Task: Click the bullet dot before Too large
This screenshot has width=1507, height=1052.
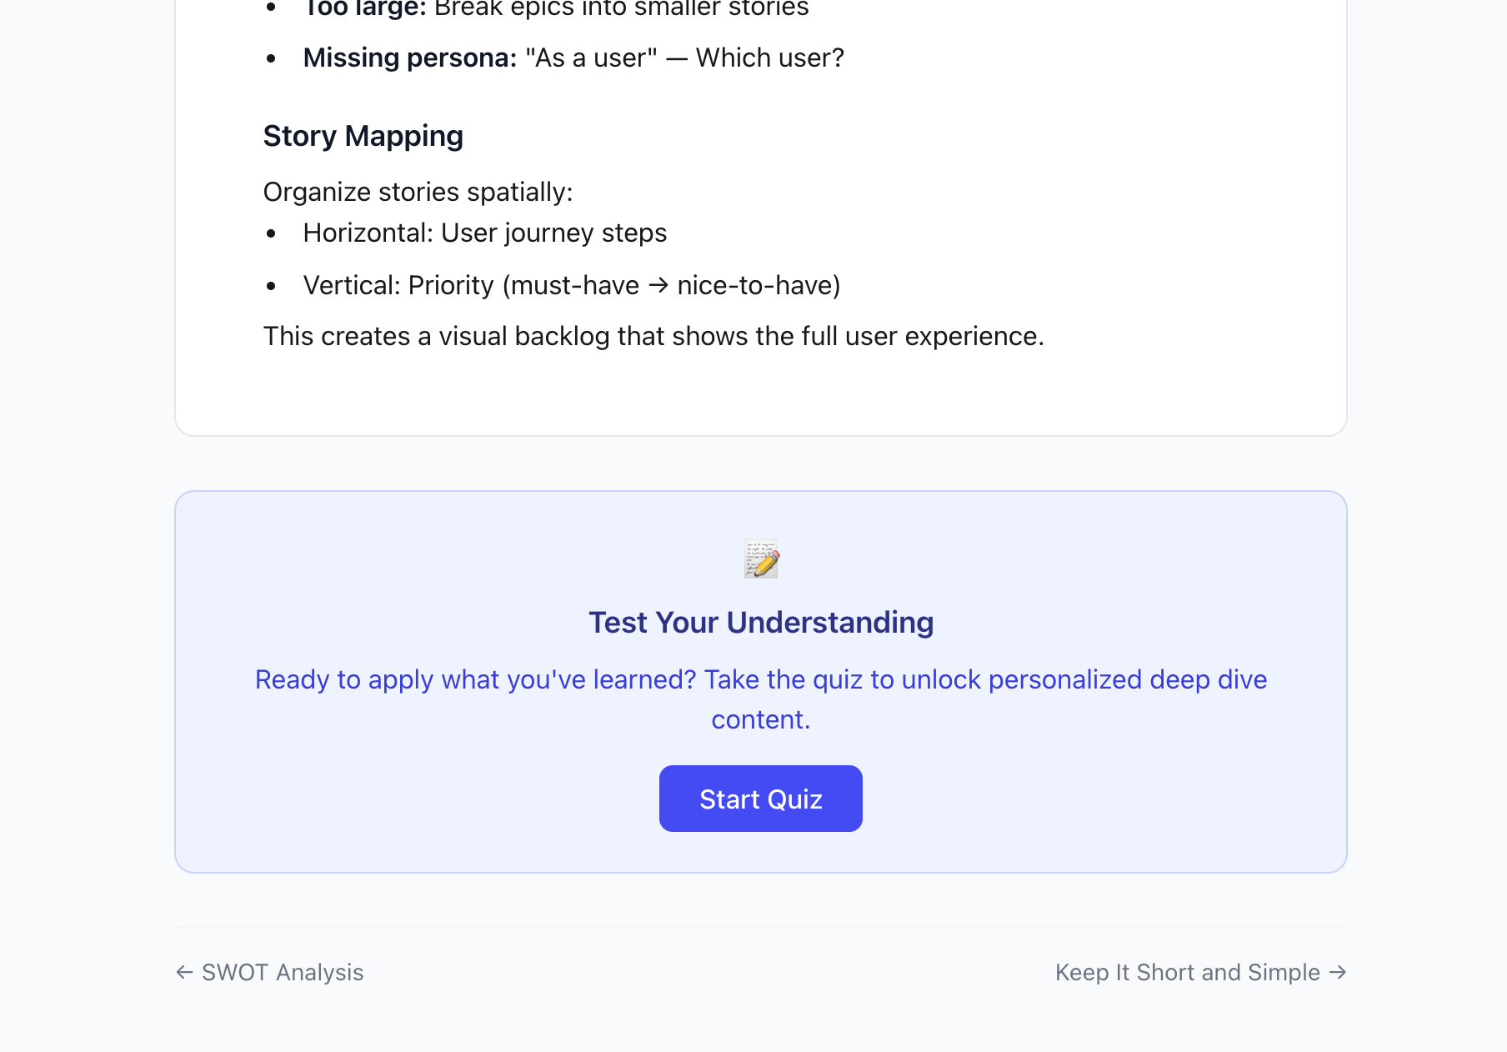Action: click(x=271, y=8)
